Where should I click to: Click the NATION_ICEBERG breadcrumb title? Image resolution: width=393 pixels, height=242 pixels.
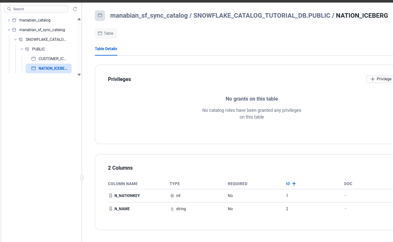point(362,15)
